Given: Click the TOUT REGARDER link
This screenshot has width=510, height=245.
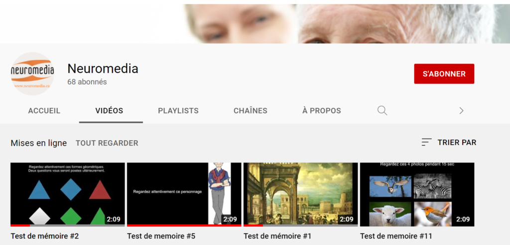Looking at the screenshot, I should [107, 143].
